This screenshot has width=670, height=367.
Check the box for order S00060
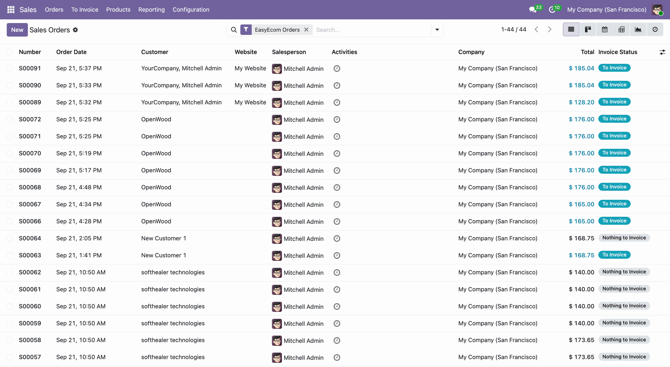[10, 306]
